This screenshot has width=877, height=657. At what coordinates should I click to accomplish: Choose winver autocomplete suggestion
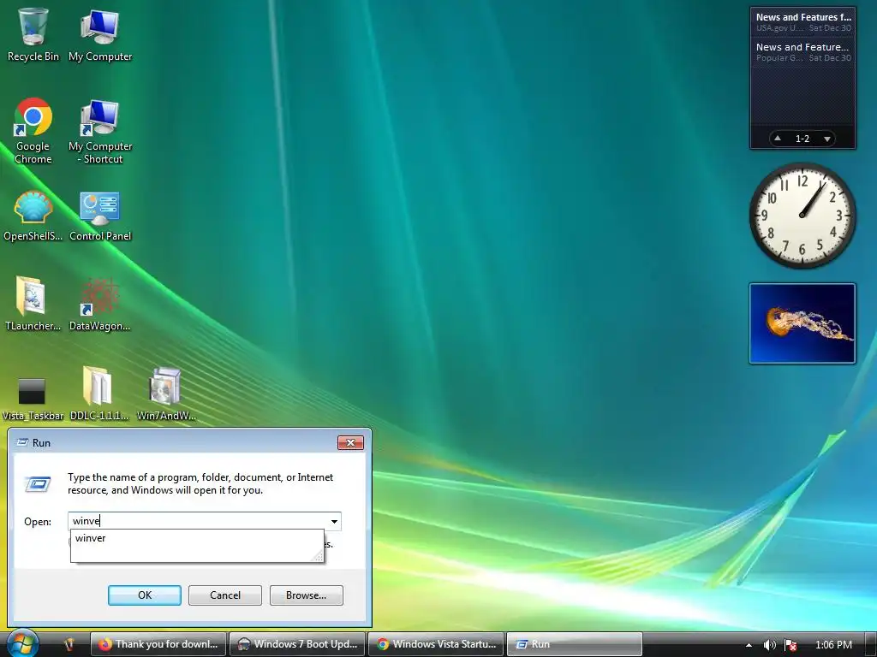tap(196, 538)
